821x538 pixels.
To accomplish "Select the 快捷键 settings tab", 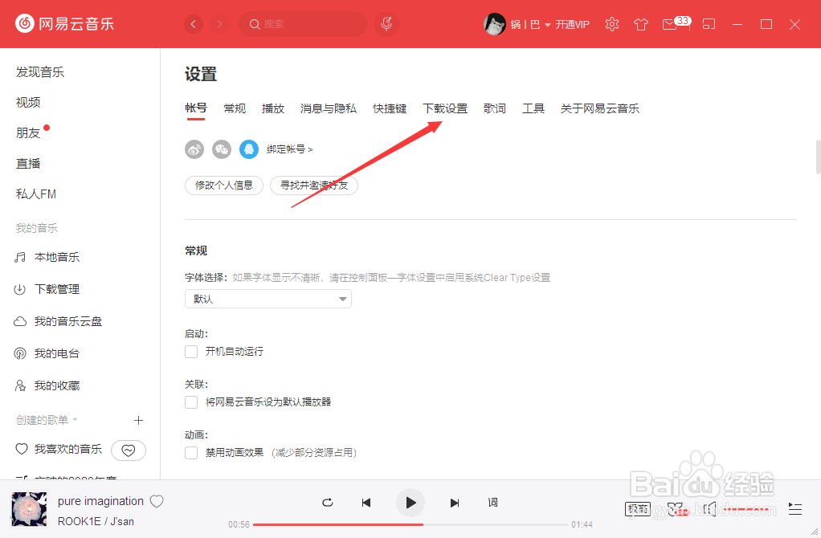I will (x=390, y=108).
